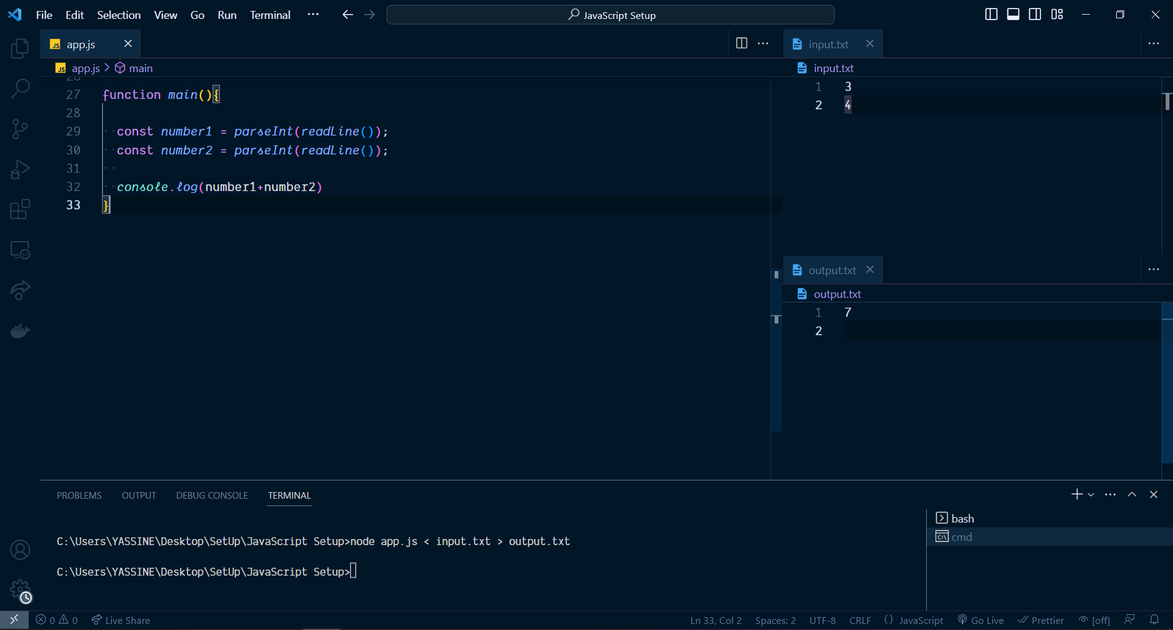Start a Live Share session
Viewport: 1173px width, 630px height.
pos(120,620)
